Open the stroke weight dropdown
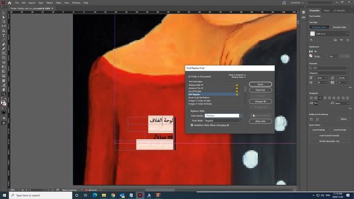Viewport: 354px width, 199px height. tap(337, 56)
